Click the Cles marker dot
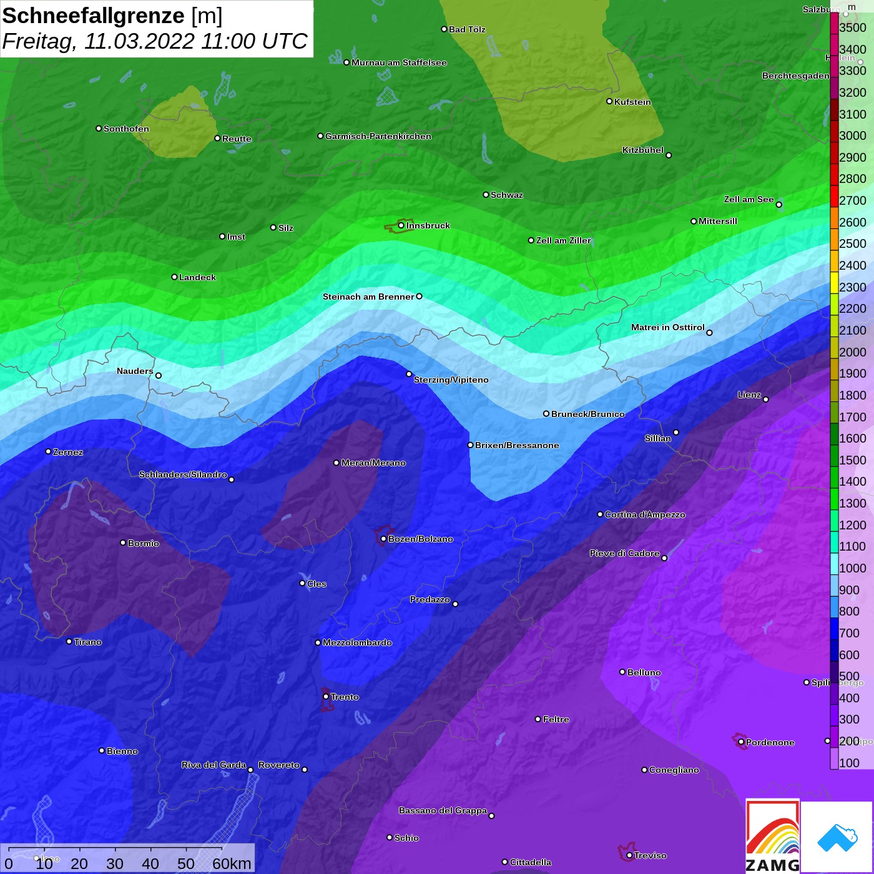Viewport: 874px width, 874px height. [x=302, y=583]
